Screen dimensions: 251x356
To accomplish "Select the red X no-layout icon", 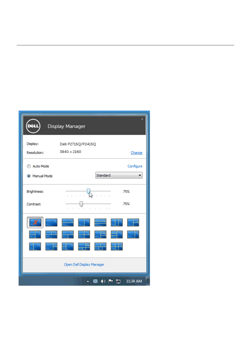I will point(35,222).
